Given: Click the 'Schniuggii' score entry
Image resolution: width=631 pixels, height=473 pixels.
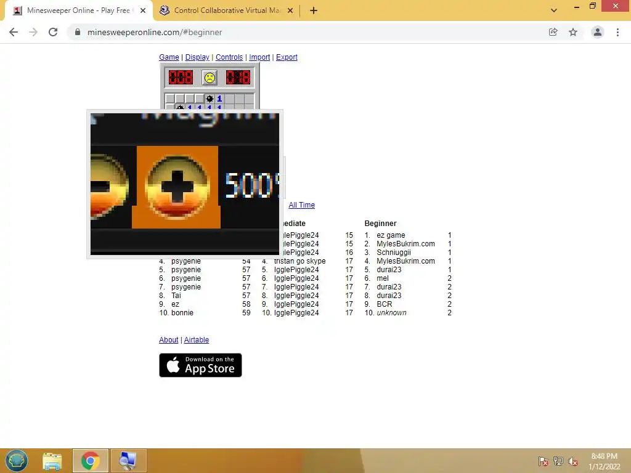Looking at the screenshot, I should [x=394, y=252].
